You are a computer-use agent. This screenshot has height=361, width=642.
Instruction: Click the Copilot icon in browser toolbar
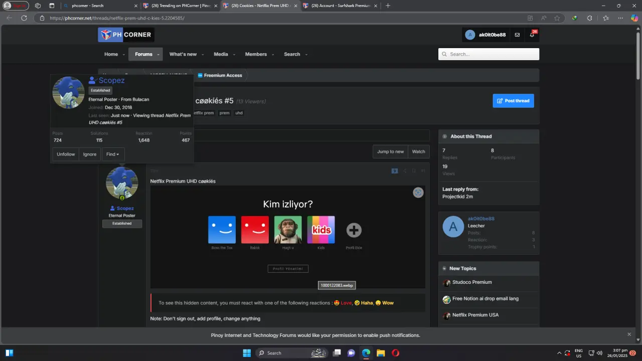pos(634,18)
